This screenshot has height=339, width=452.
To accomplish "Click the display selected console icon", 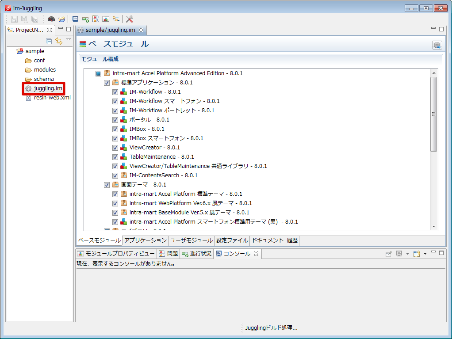I will pos(399,254).
